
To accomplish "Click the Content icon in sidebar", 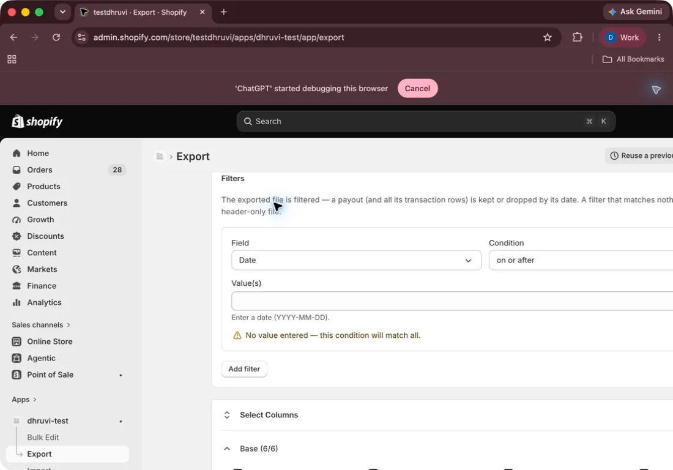I will (17, 253).
